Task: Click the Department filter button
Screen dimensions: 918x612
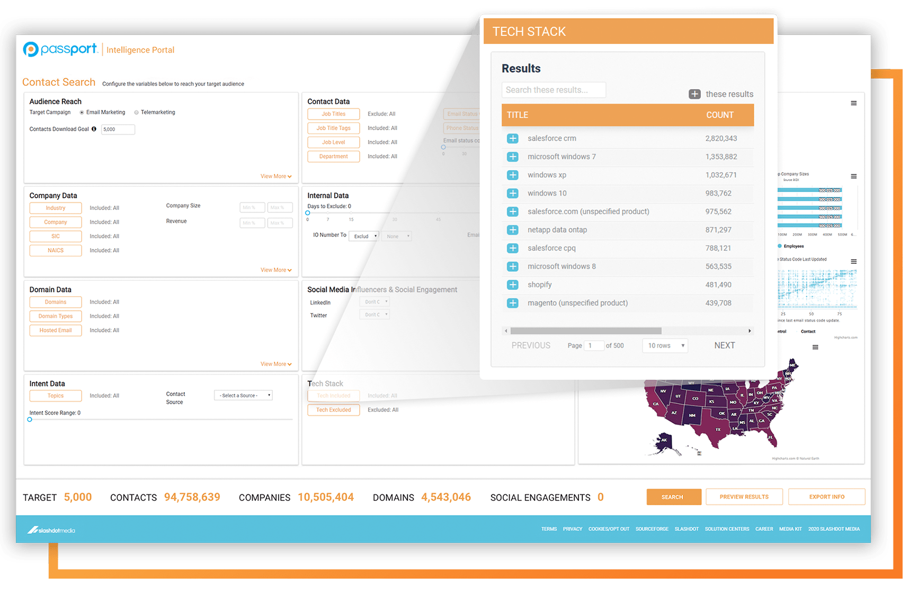Action: click(x=334, y=157)
